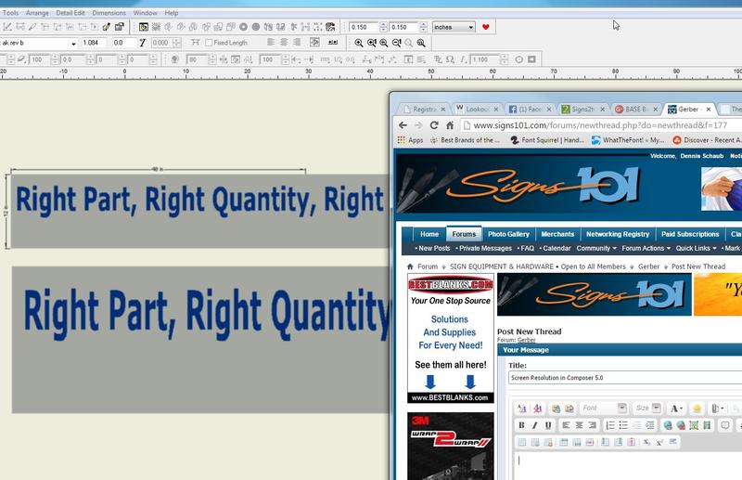This screenshot has height=480, width=742.
Task: Click the signs101.com address bar
Action: coord(601,125)
